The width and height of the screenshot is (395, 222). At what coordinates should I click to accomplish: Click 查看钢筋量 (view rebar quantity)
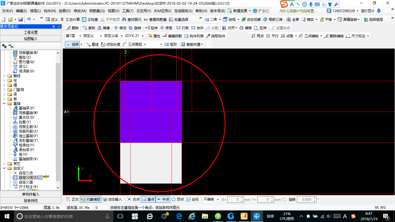(155, 19)
